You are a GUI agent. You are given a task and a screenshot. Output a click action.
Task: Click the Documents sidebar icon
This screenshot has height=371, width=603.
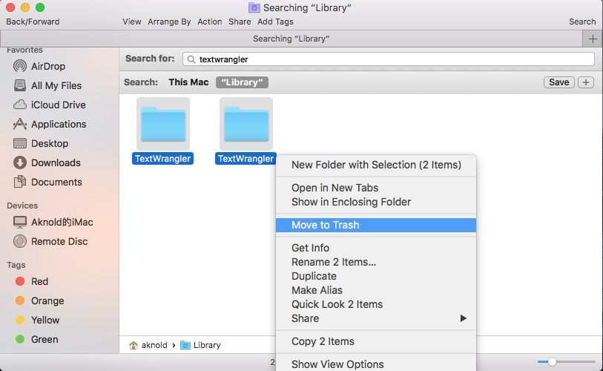pos(20,182)
